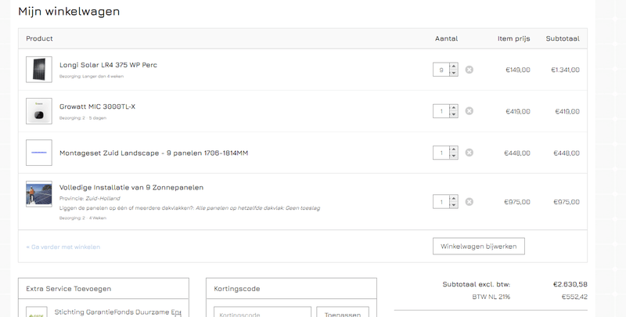Click the 'BTW NL 21%' amount €552,42
Image resolution: width=626 pixels, height=317 pixels.
tap(574, 297)
